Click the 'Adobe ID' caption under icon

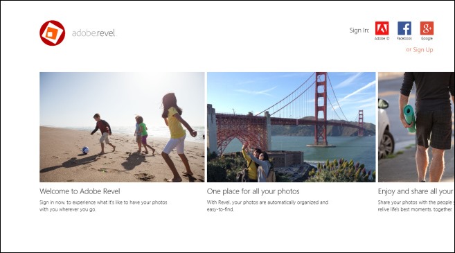click(382, 38)
